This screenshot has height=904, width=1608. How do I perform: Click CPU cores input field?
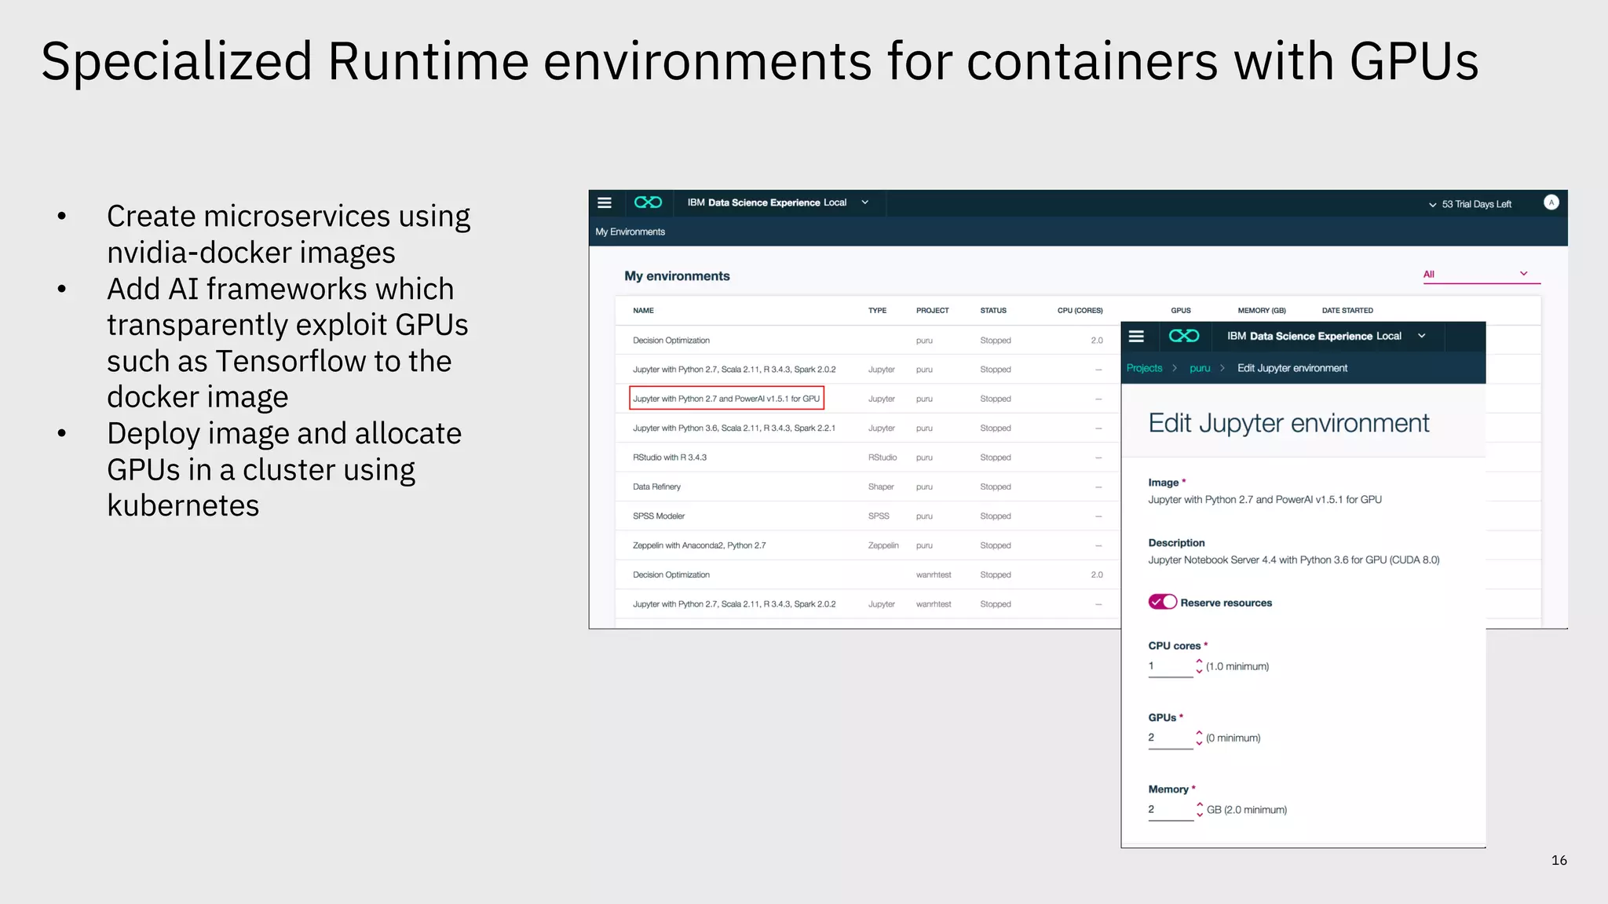tap(1170, 666)
